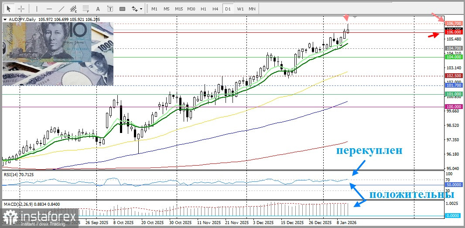Click the RSI 50.0000 level label
465x228 pixels.
pyautogui.click(x=454, y=185)
